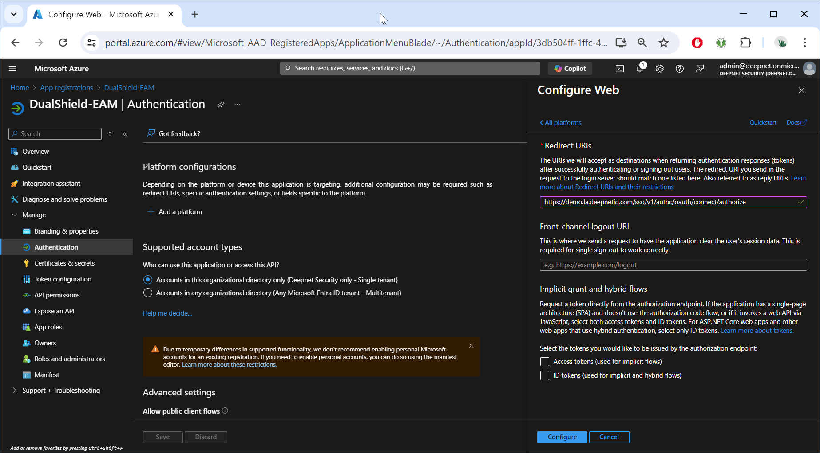Expand Support + Troubleshooting section

(x=15, y=391)
